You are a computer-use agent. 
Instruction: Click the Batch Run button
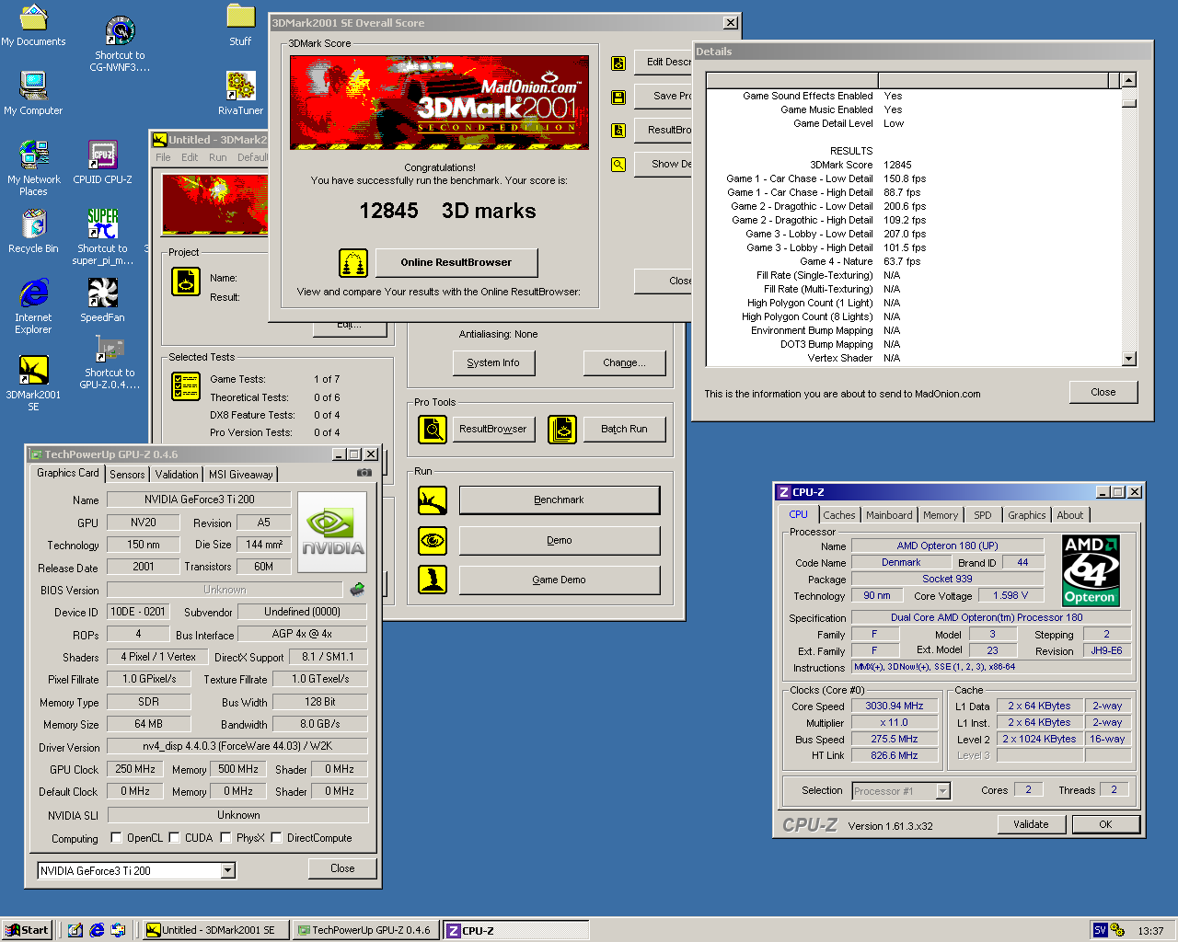tap(624, 429)
